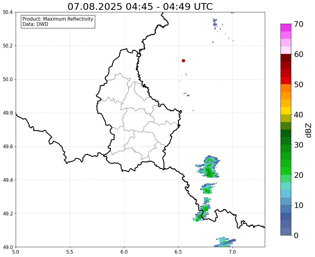
Task: Click the radar echo cell near latitude 49.35
Action: (x=208, y=189)
